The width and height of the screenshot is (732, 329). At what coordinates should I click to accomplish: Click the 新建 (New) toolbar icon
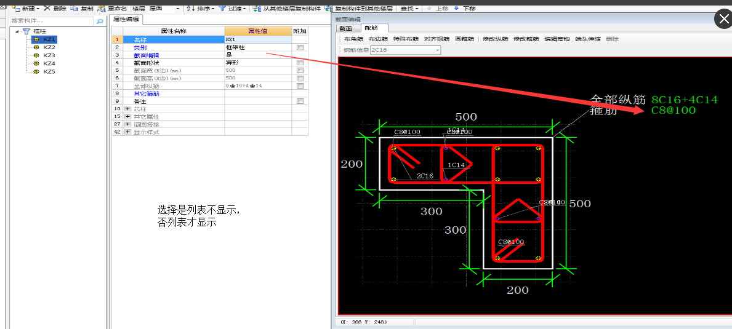[15, 9]
